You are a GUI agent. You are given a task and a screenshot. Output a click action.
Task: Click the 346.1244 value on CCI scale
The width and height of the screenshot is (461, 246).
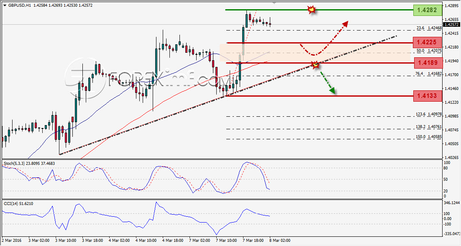click(x=451, y=203)
